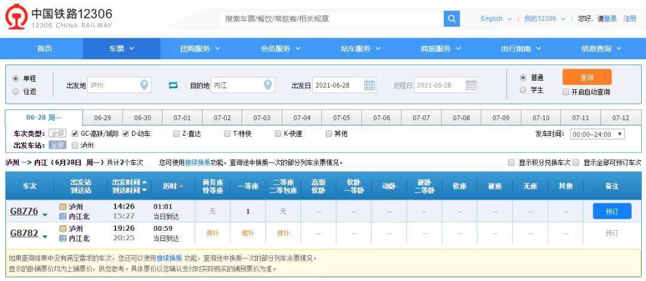Select the 往返 round-trip radio button
This screenshot has height=281, width=646.
(16, 91)
